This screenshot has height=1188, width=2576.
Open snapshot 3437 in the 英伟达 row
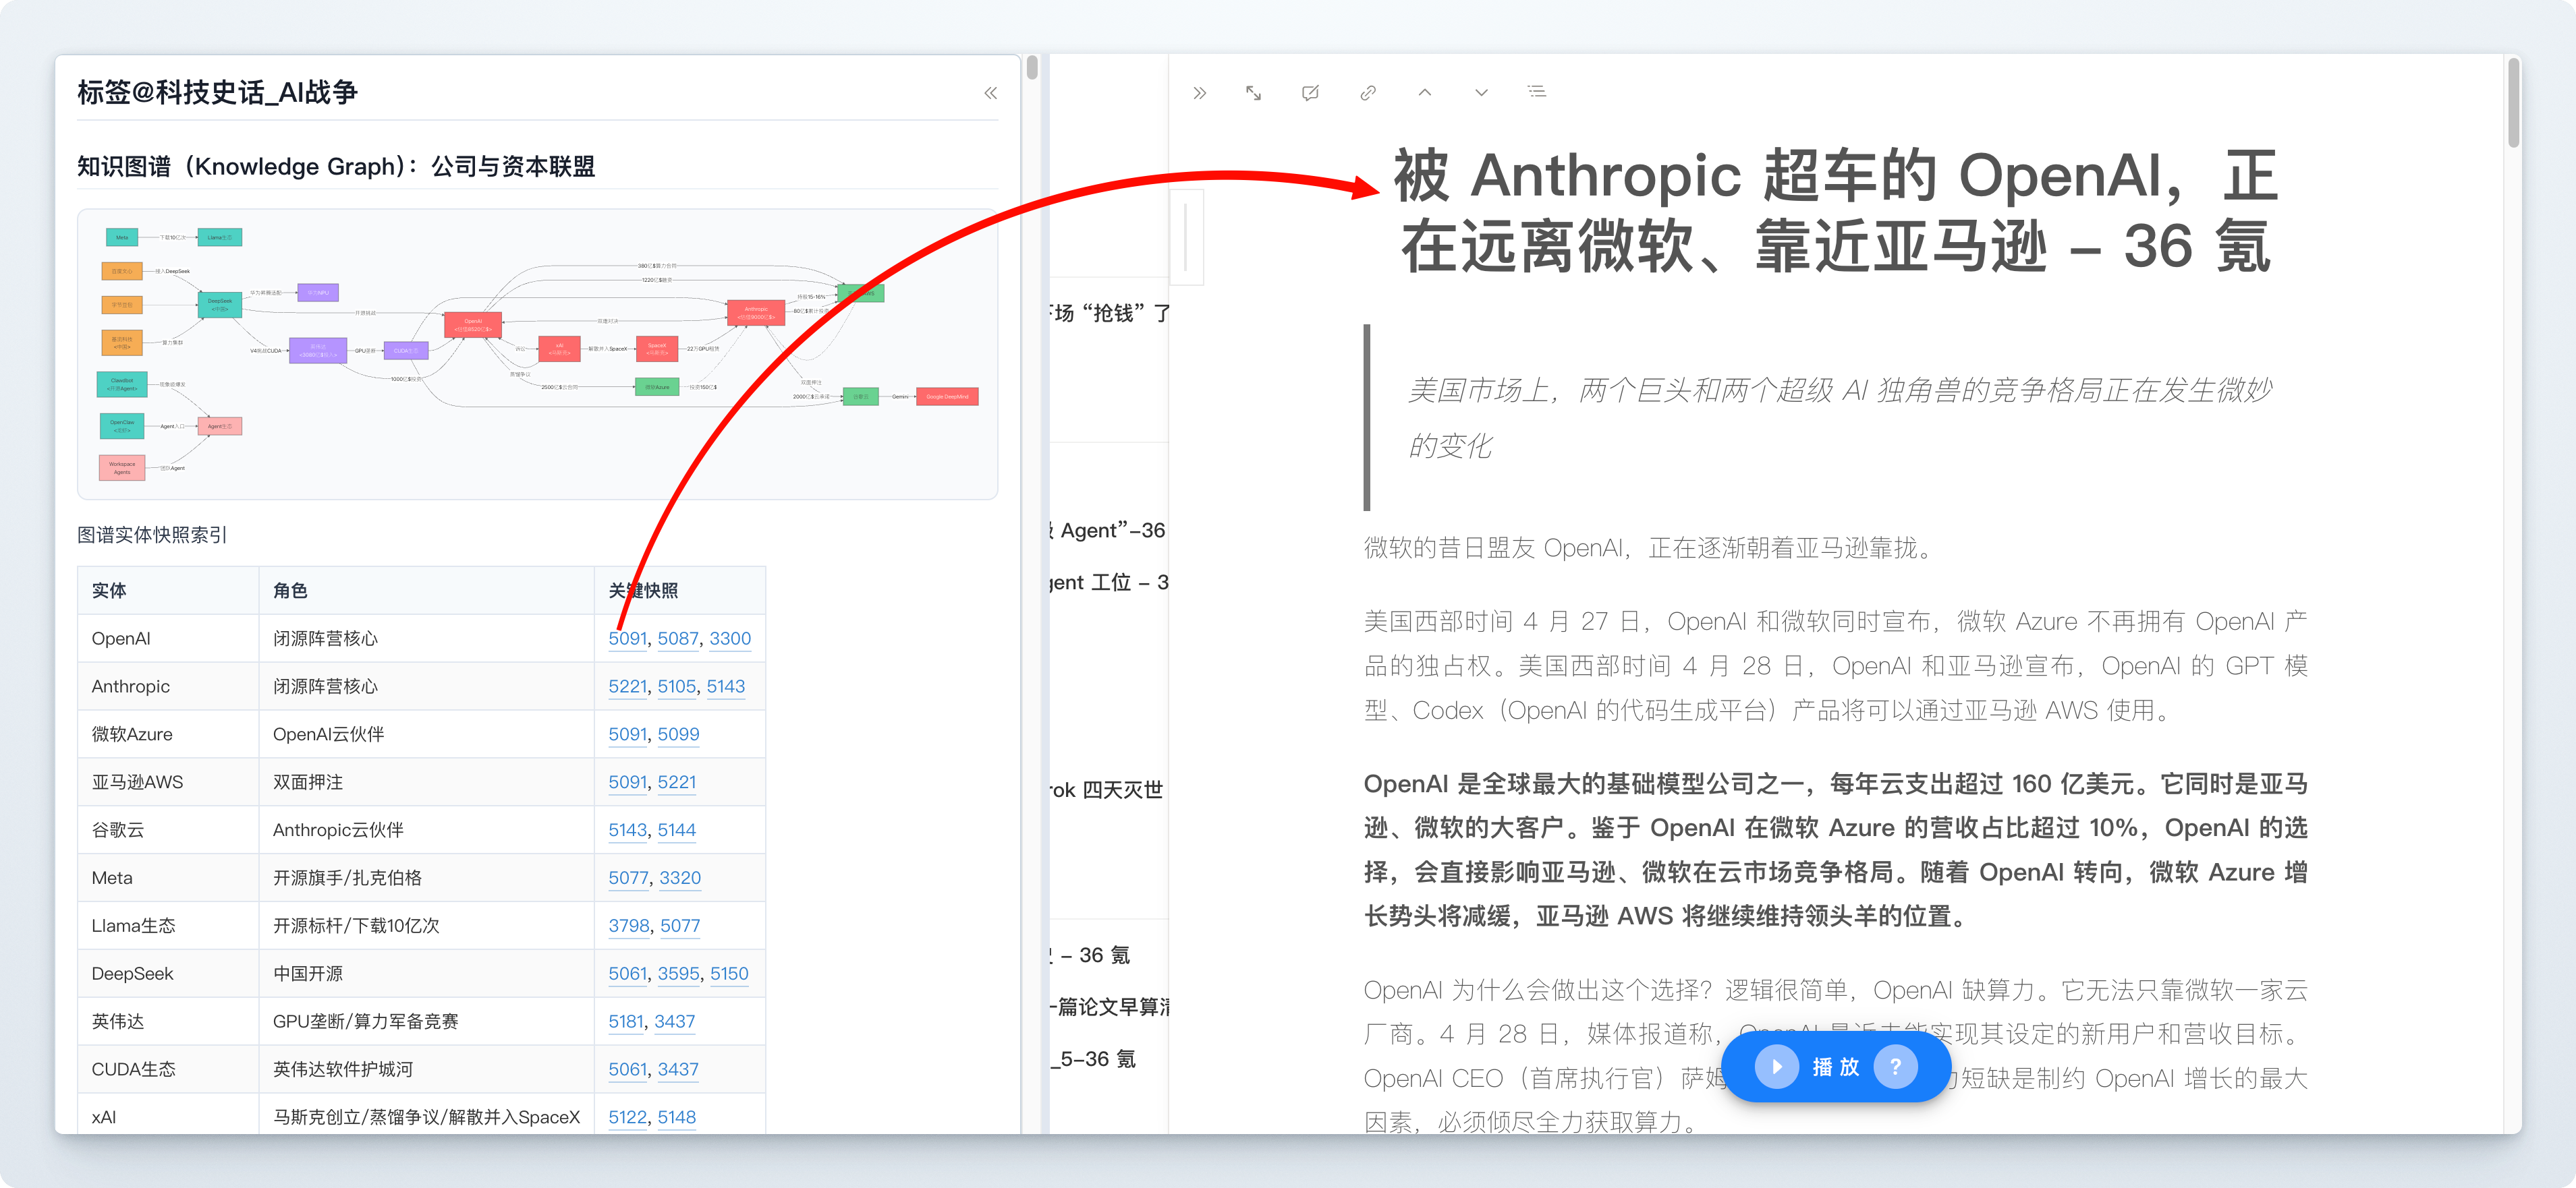click(x=675, y=1022)
